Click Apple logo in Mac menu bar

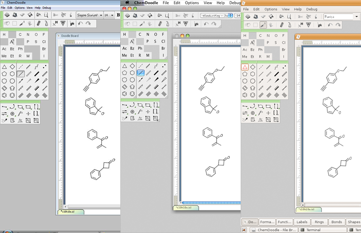127,3
